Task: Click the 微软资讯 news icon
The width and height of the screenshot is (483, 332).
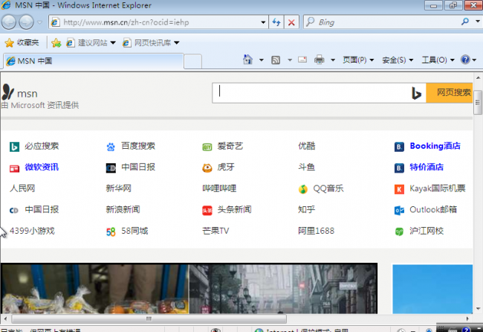Action: pyautogui.click(x=14, y=168)
